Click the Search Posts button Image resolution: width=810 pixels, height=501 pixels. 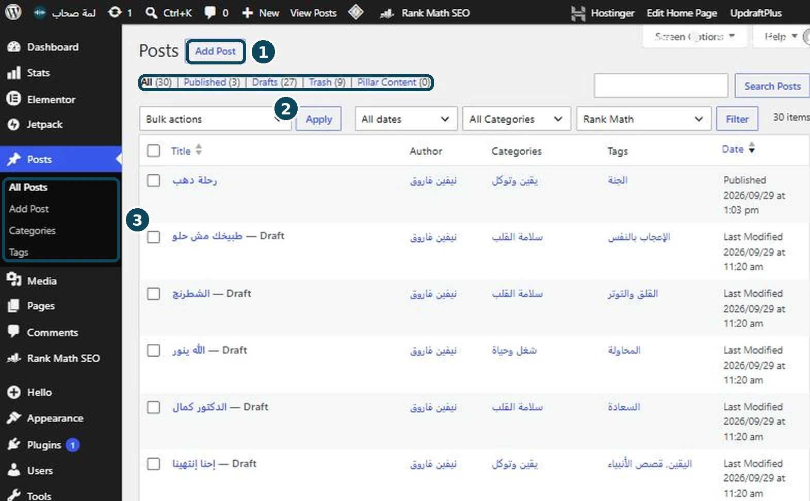772,86
